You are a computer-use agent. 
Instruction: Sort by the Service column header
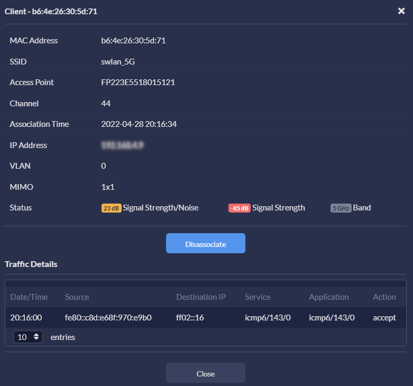[258, 297]
